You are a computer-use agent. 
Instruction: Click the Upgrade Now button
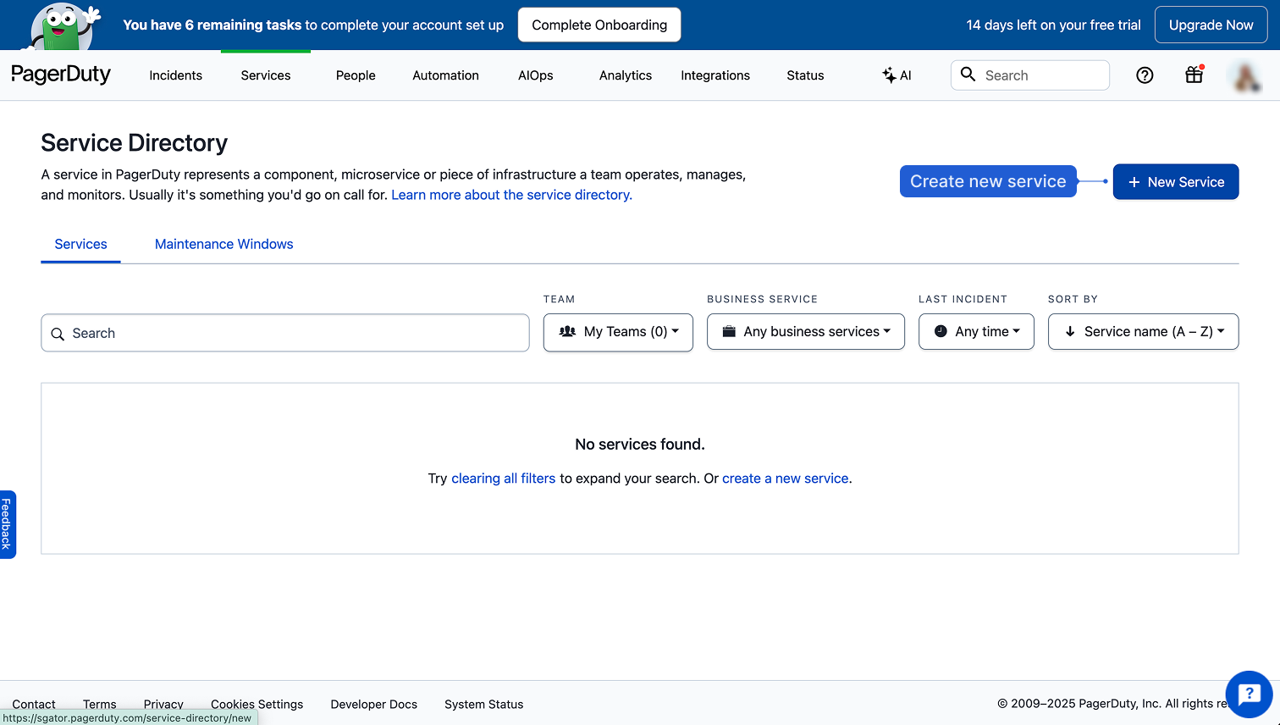1211,25
